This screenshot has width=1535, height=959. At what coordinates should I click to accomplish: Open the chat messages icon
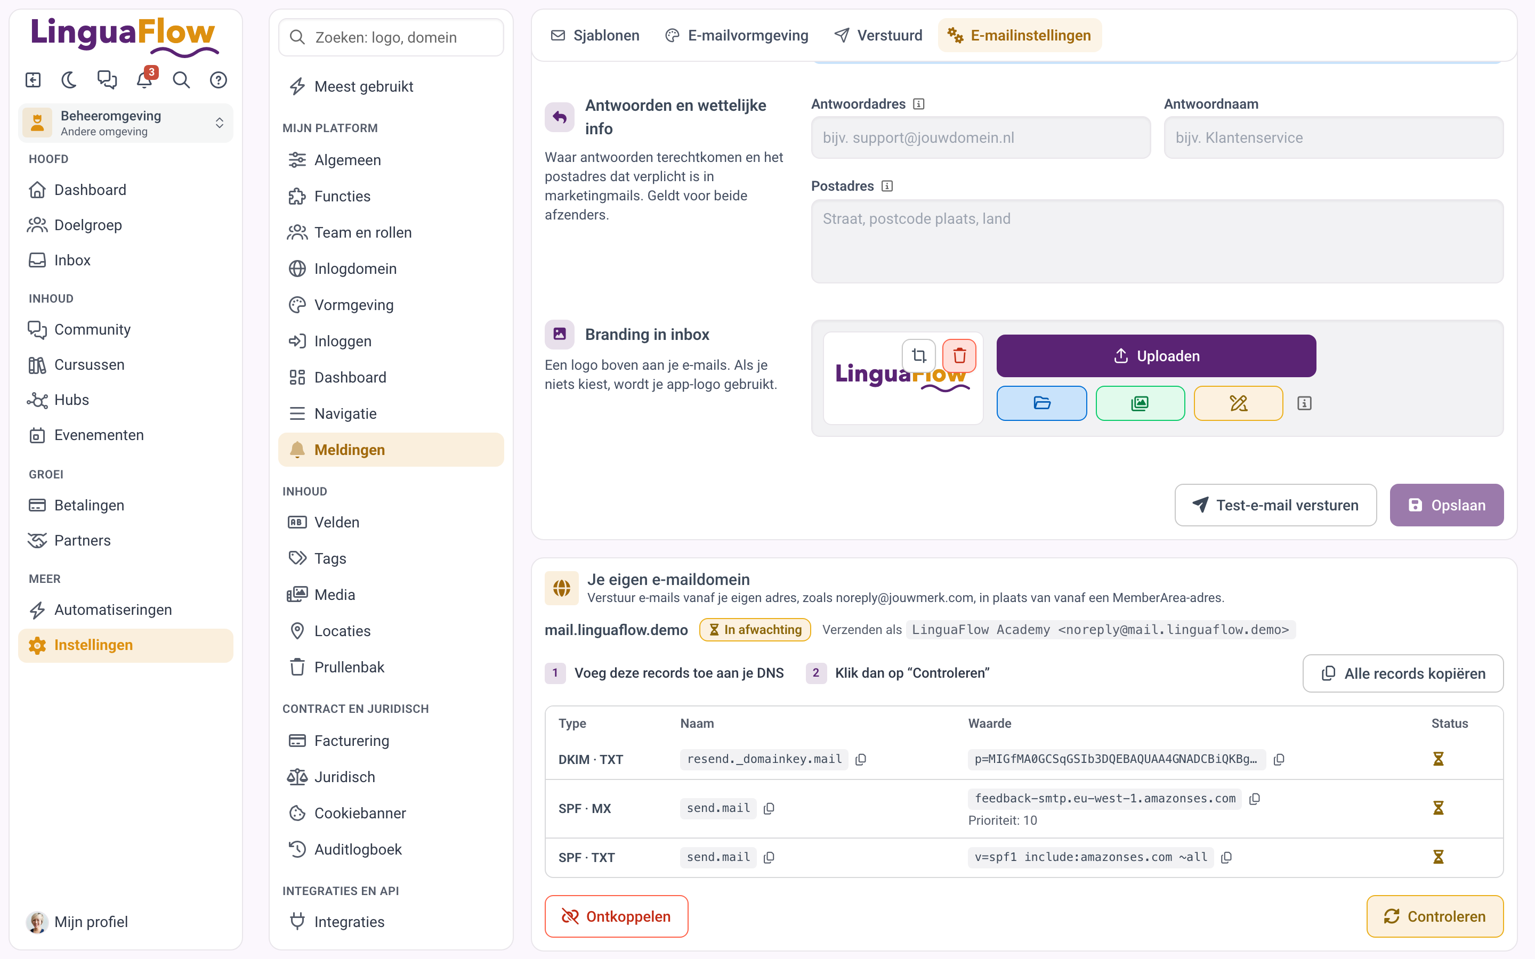(x=107, y=80)
